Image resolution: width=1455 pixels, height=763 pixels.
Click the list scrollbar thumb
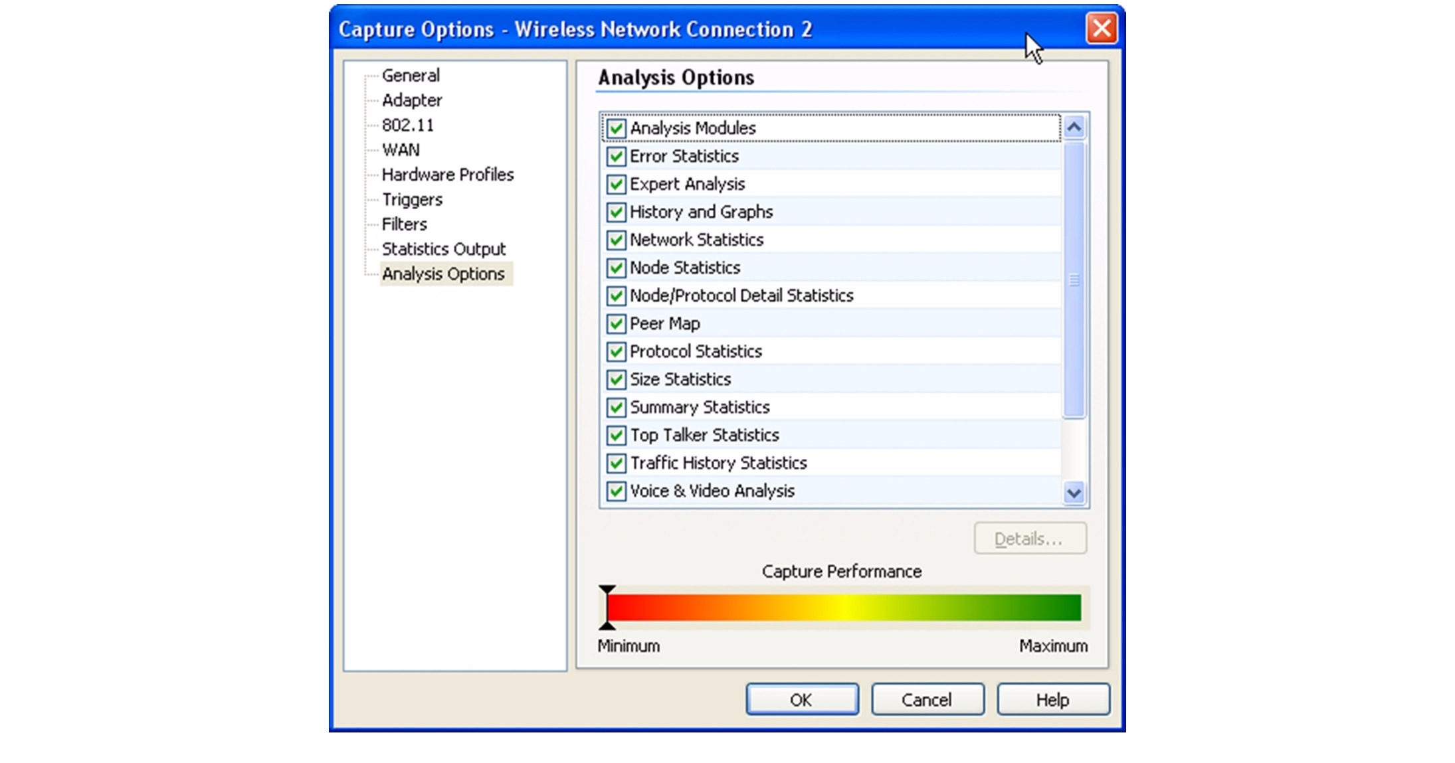(x=1074, y=279)
